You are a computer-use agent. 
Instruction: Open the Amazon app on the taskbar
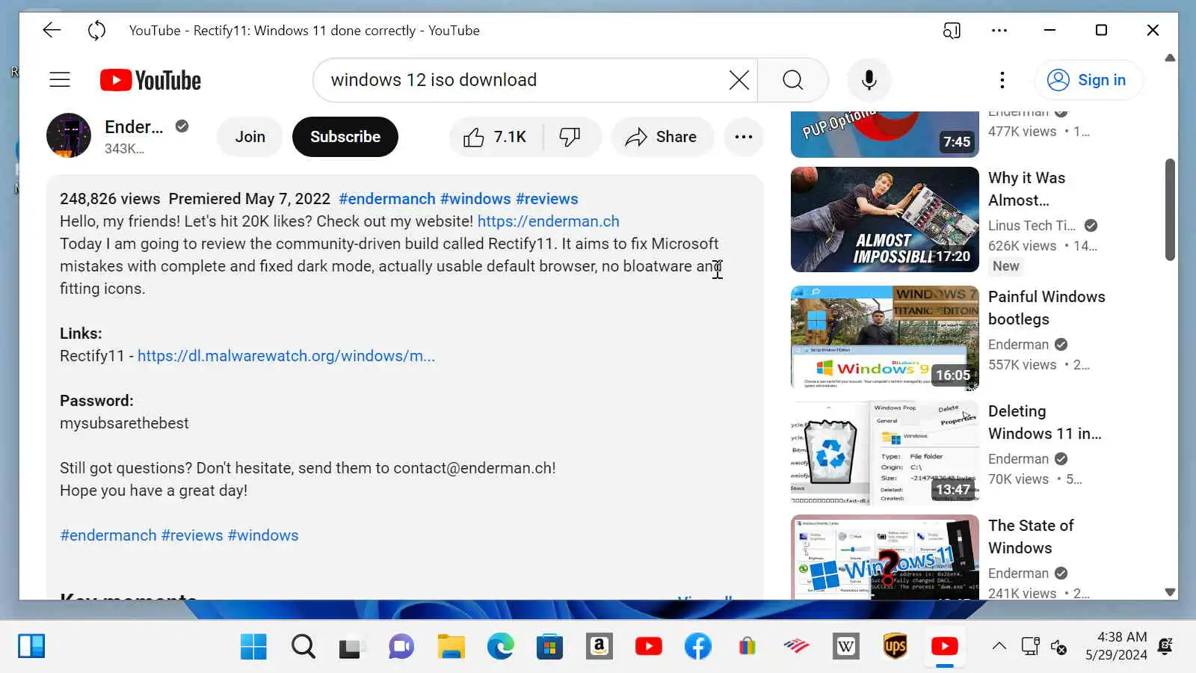(x=599, y=647)
